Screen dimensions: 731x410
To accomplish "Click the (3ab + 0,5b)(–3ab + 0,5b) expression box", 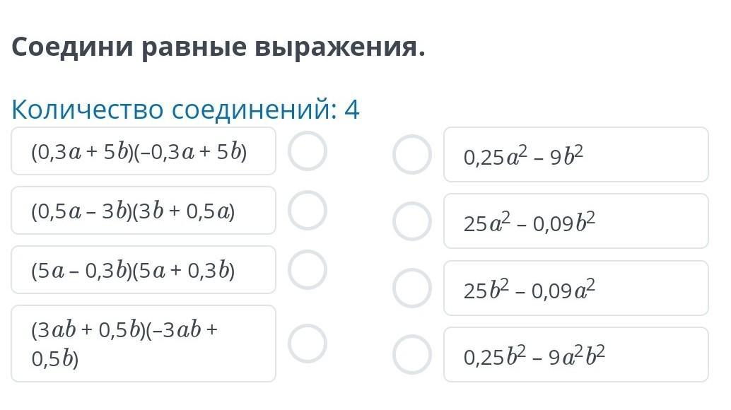I will (144, 344).
